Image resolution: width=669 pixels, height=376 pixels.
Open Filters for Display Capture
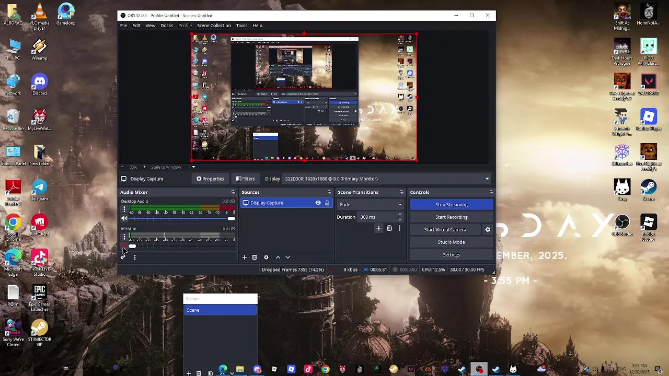click(x=245, y=179)
